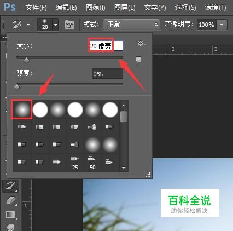Select the round point bristle brush starting second row
233x231 pixels.
click(22, 127)
